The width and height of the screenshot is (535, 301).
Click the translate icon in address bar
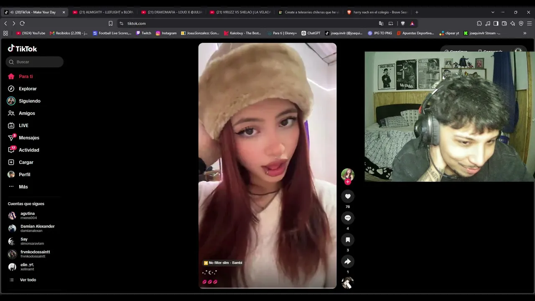[x=381, y=23]
